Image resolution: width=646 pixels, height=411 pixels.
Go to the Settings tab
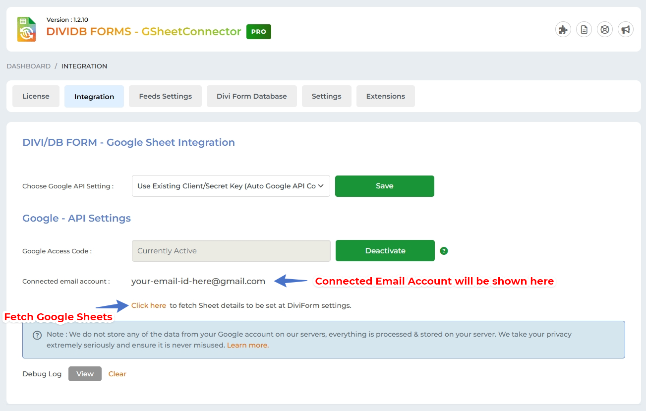pyautogui.click(x=326, y=96)
